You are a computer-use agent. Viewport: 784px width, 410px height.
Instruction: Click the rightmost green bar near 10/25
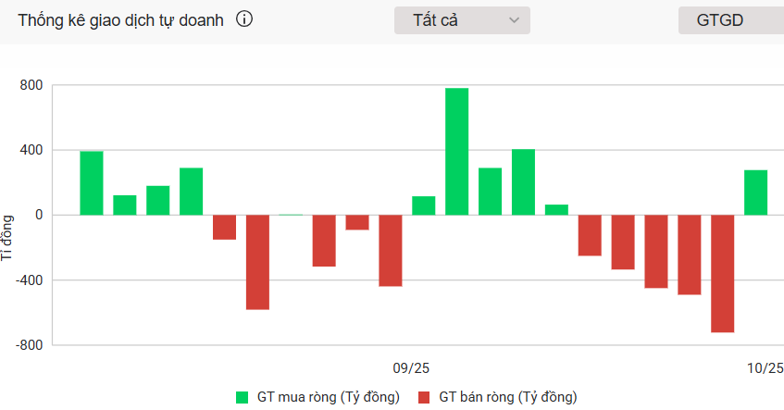(x=755, y=193)
